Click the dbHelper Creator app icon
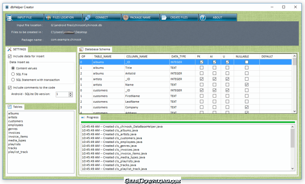This screenshot has width=305, height=184. 7,7
